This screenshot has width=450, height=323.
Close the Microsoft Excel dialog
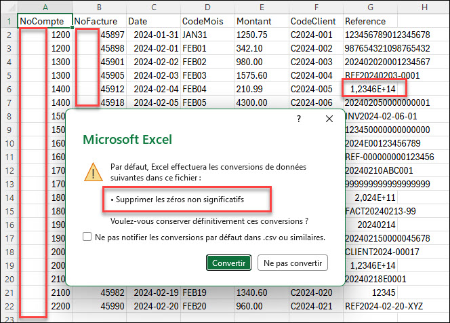[329, 119]
